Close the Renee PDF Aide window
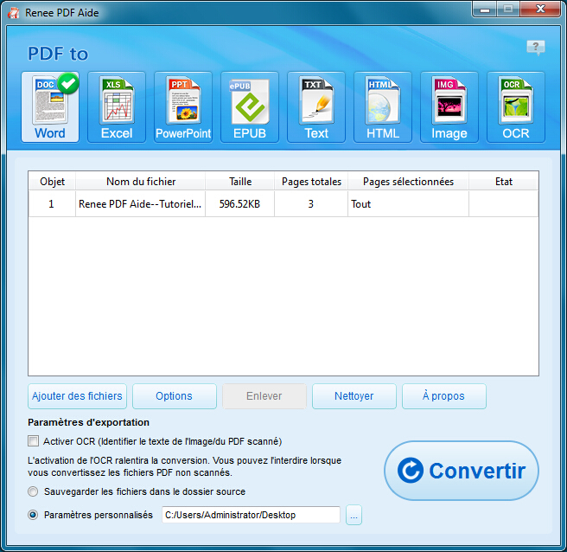Screen dimensions: 567x552 tap(540, 9)
